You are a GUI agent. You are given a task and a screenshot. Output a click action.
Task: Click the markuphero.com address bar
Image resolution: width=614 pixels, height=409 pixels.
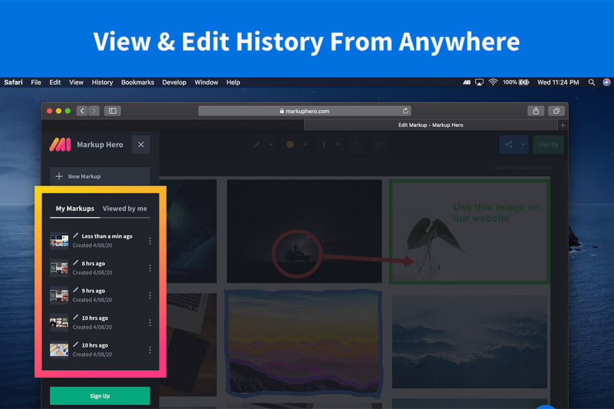click(305, 111)
